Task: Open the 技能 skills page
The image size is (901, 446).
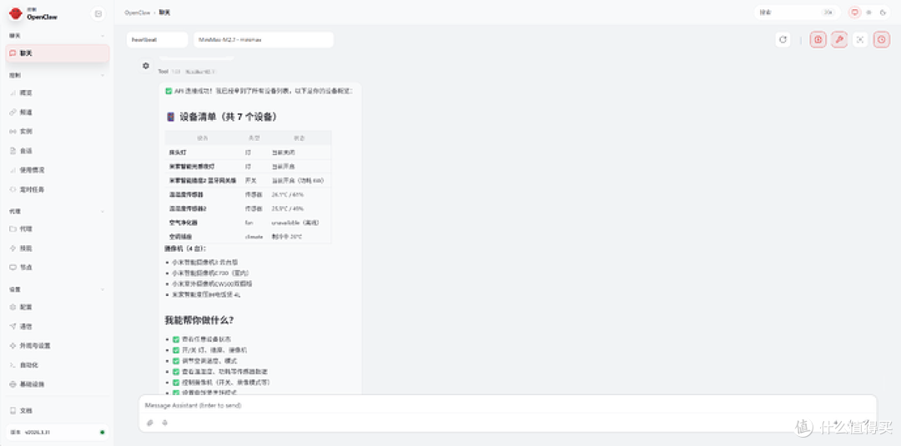Action: [x=58, y=248]
